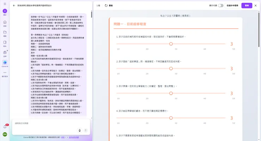This screenshot has height=141, width=261.
Task: Click the orange heading '問題一、目前超修程度'
Action: click(130, 24)
